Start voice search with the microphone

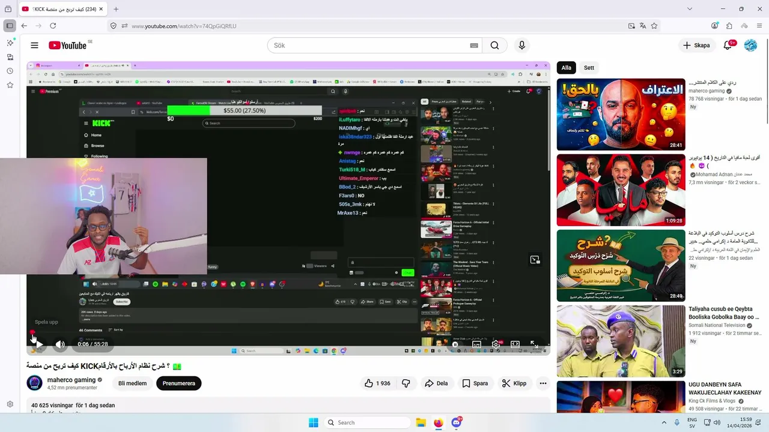521,46
